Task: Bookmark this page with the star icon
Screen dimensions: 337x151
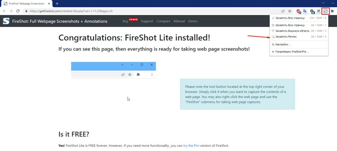Action: click(290, 11)
